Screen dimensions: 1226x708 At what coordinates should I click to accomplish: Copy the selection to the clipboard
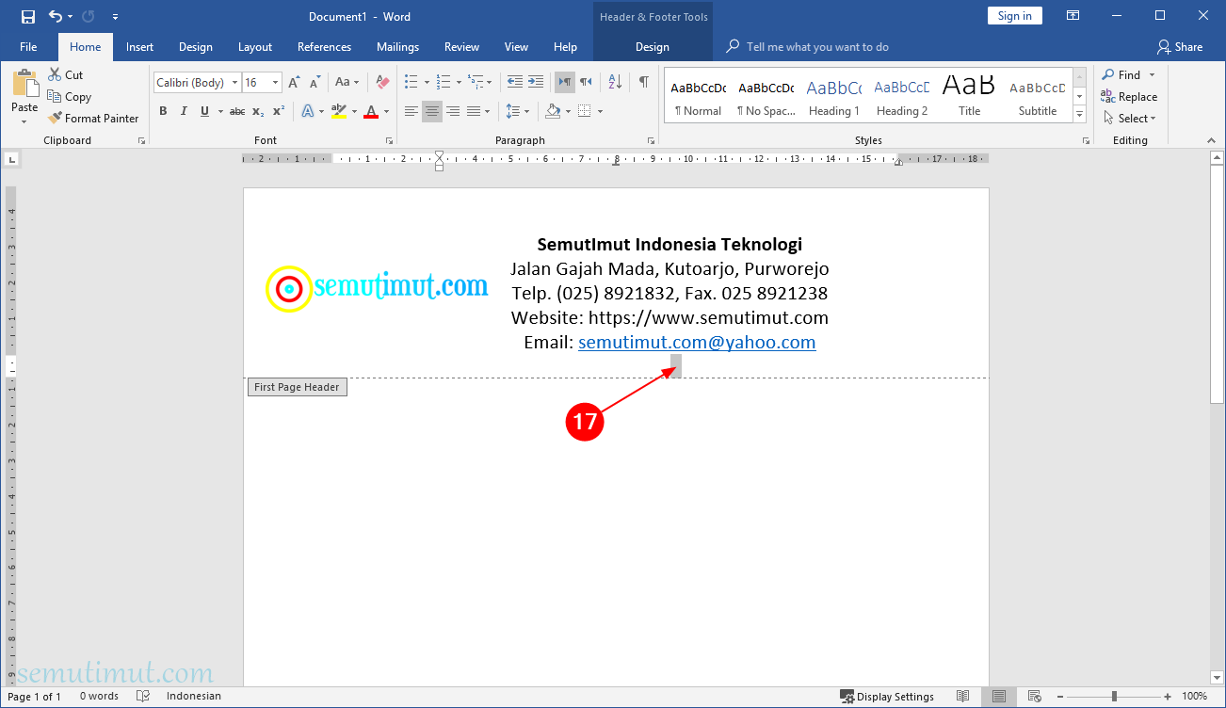[x=70, y=96]
